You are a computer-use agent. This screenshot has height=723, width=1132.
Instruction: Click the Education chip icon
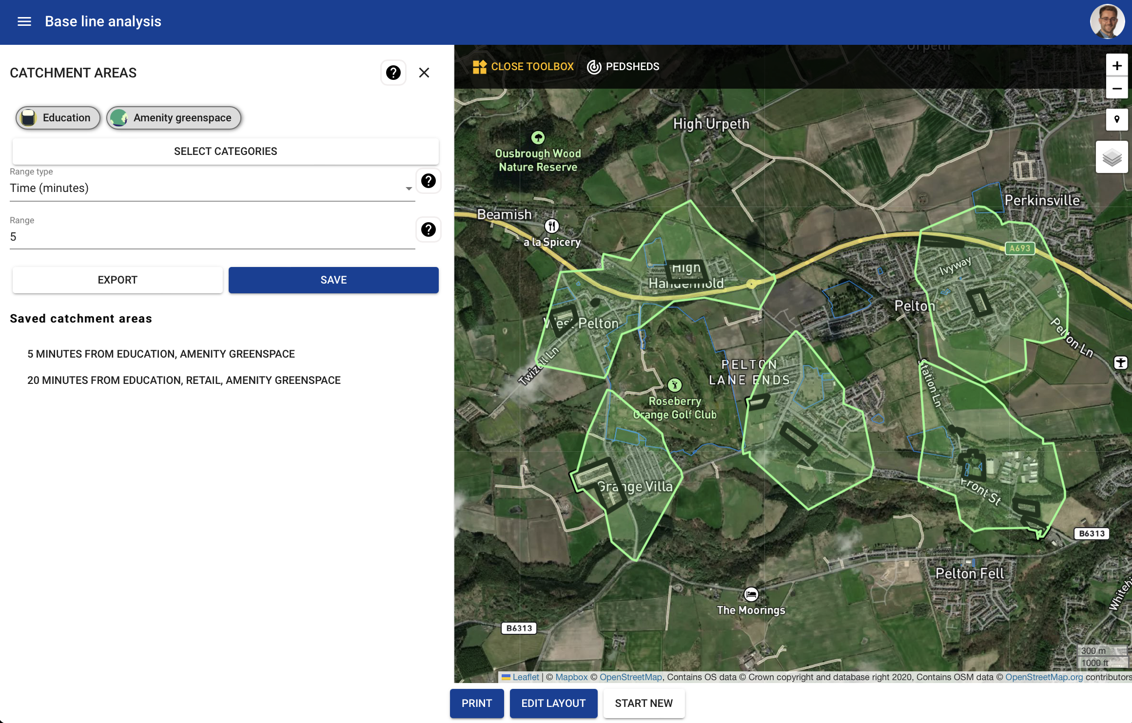click(29, 118)
